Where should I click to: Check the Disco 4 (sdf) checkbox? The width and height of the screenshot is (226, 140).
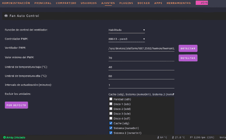[111, 118]
